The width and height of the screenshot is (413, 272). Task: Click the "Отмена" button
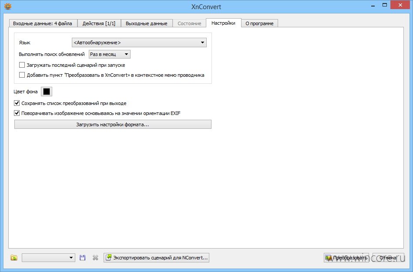tap(388, 258)
